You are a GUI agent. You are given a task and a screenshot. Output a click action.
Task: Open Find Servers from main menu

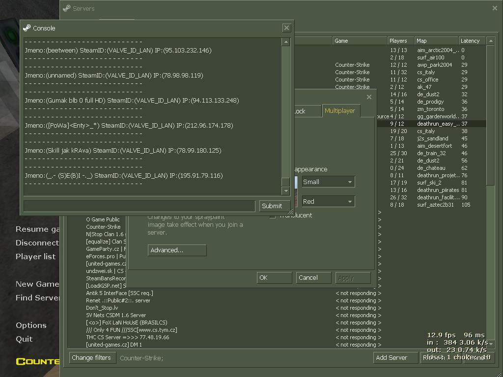[x=37, y=298]
